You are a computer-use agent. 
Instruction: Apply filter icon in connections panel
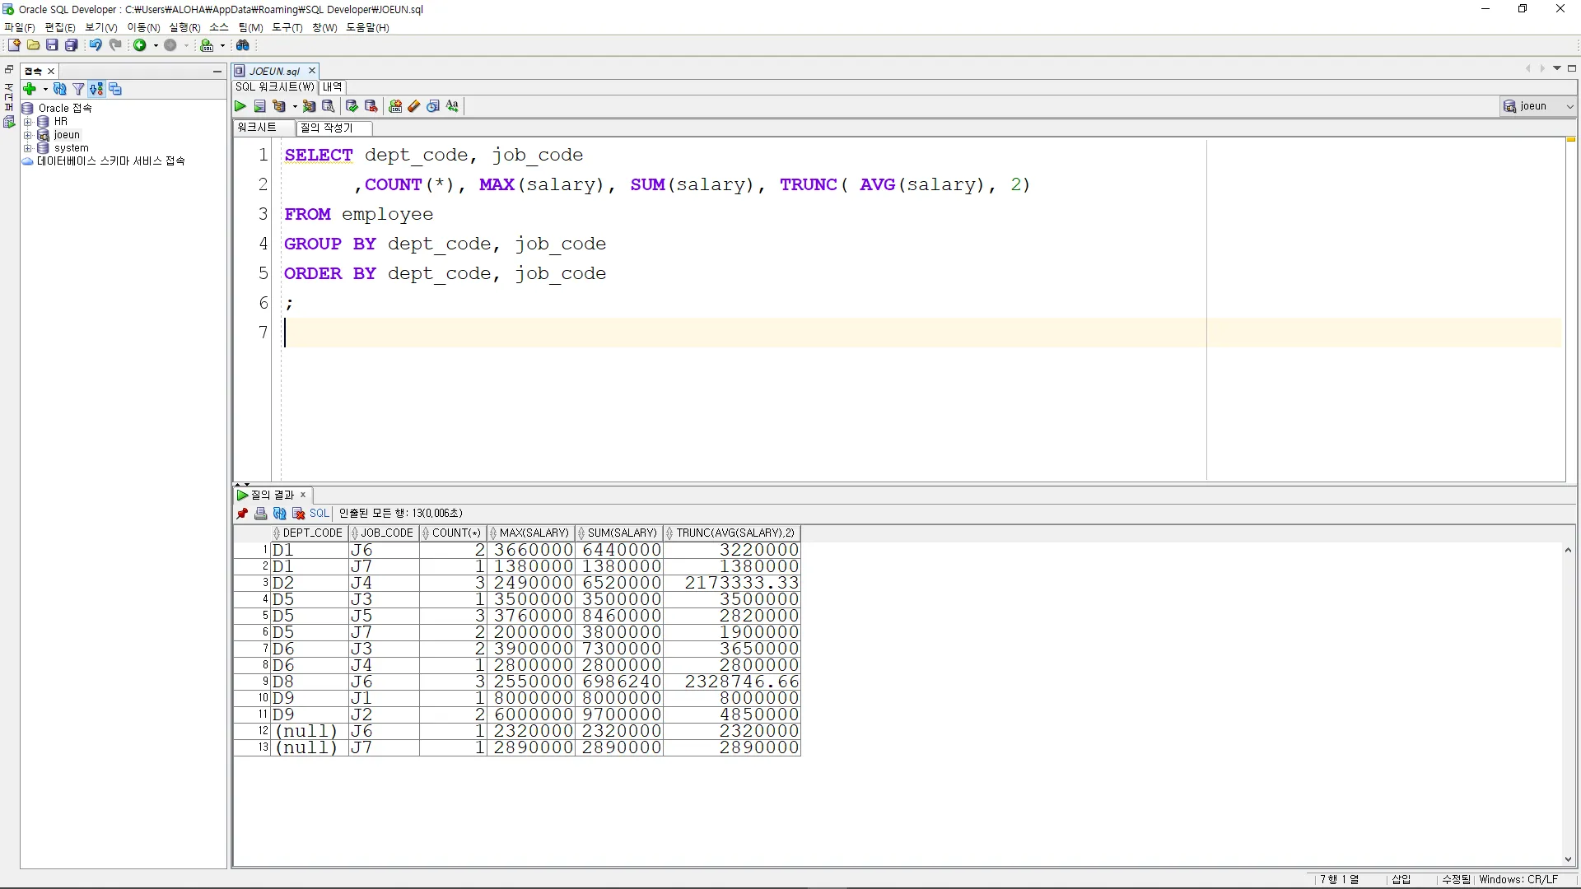click(x=78, y=89)
